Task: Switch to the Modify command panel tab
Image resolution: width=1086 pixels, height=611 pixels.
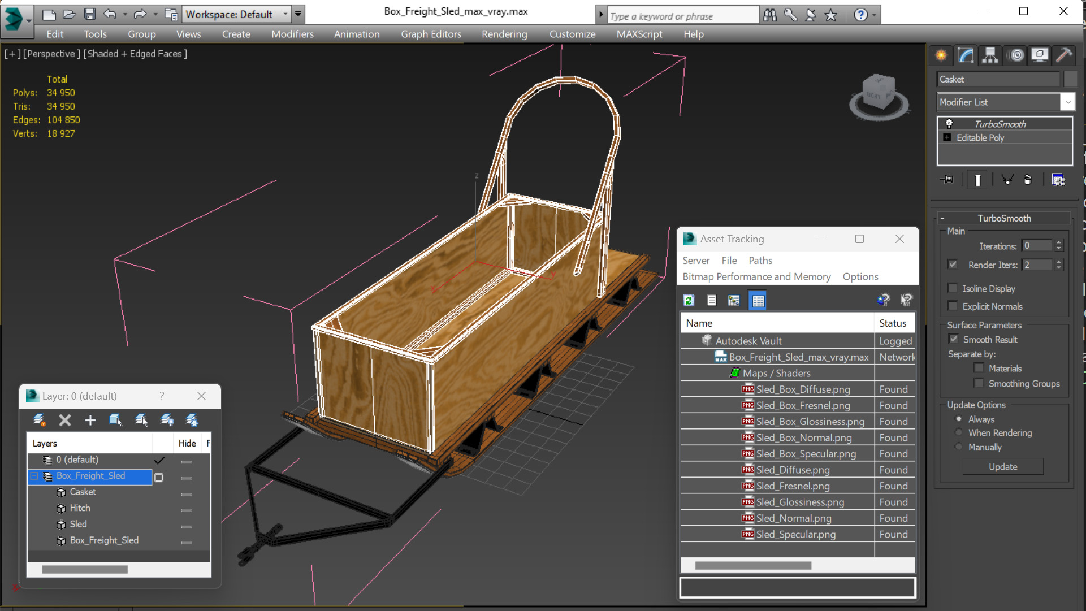Action: click(966, 55)
